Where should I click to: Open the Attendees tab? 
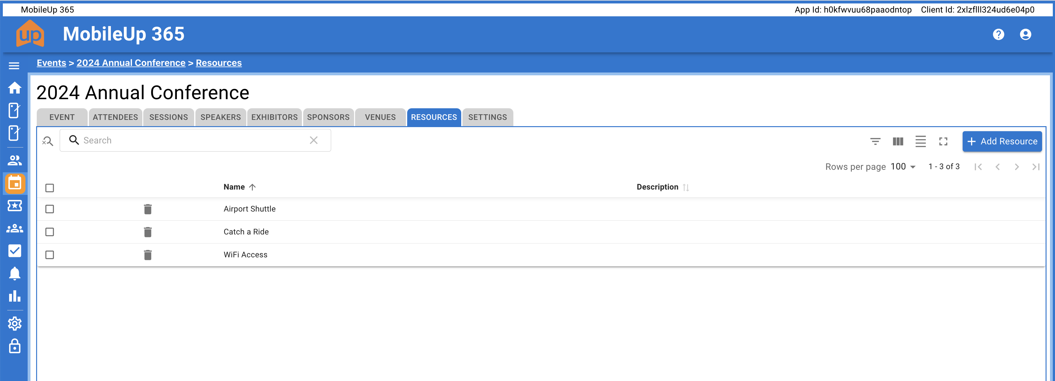pos(115,117)
